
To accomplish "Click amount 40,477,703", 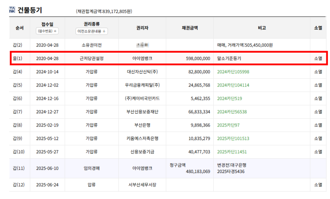I will (199, 152).
